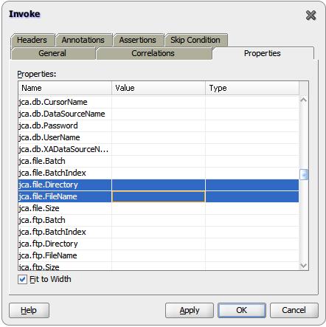Select the jca.file.FileName property name
Screen dimensions: 326x327
point(65,196)
